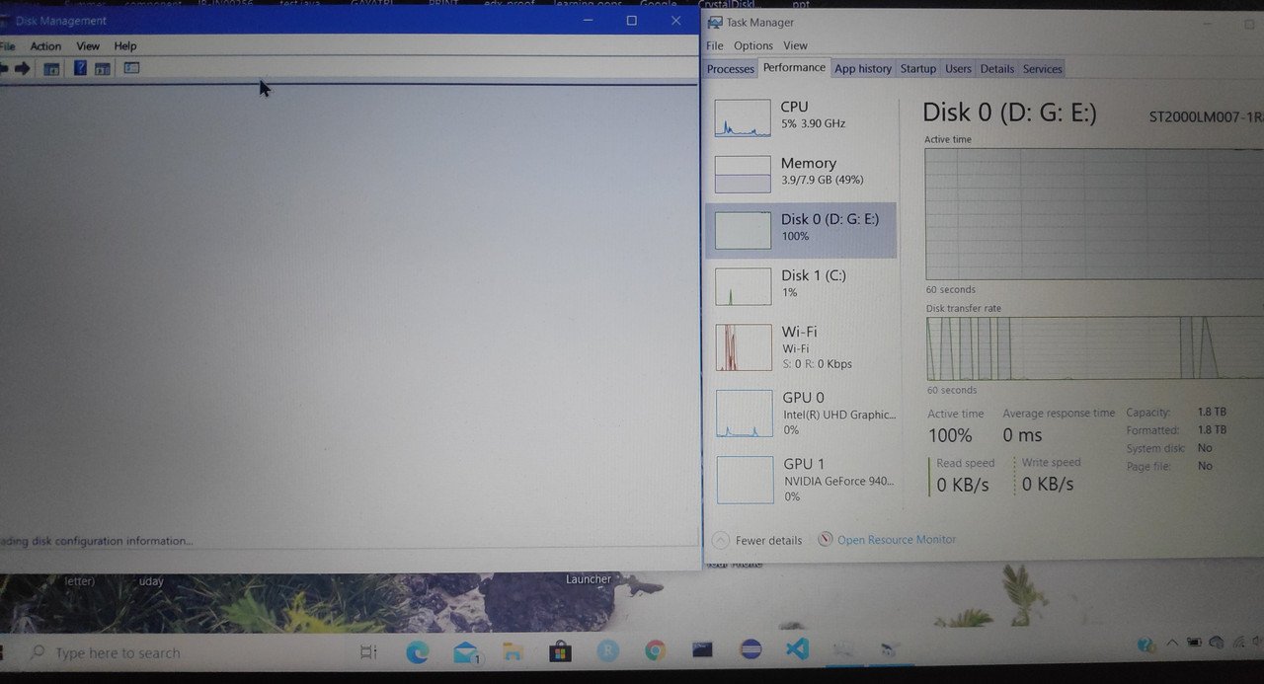Click Fewer details button
1264x684 pixels.
[x=757, y=540]
